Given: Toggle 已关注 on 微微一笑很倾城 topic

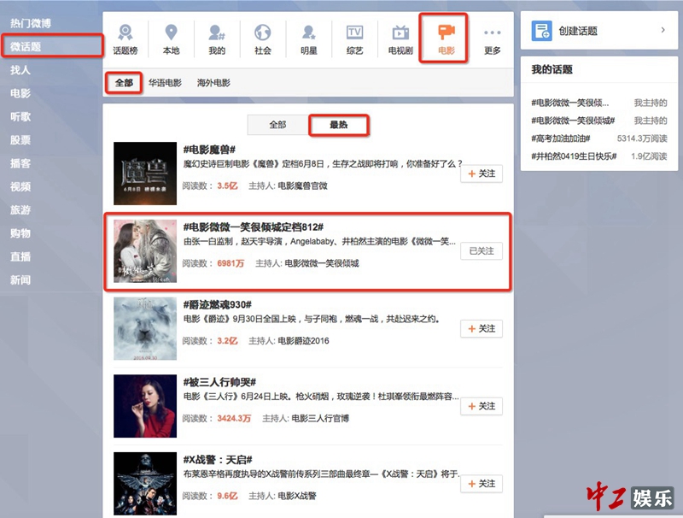Looking at the screenshot, I should [x=482, y=251].
